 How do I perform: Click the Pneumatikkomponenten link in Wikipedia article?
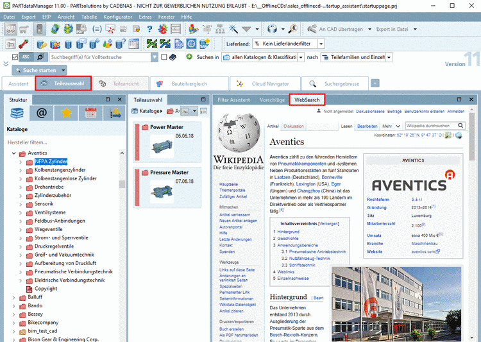301,164
